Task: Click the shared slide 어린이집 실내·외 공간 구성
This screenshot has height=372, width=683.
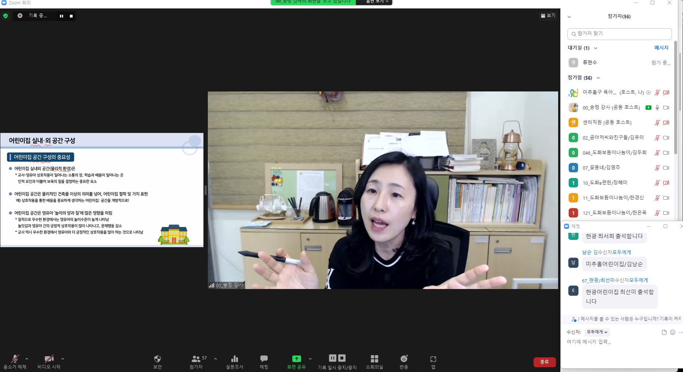Action: pos(102,190)
